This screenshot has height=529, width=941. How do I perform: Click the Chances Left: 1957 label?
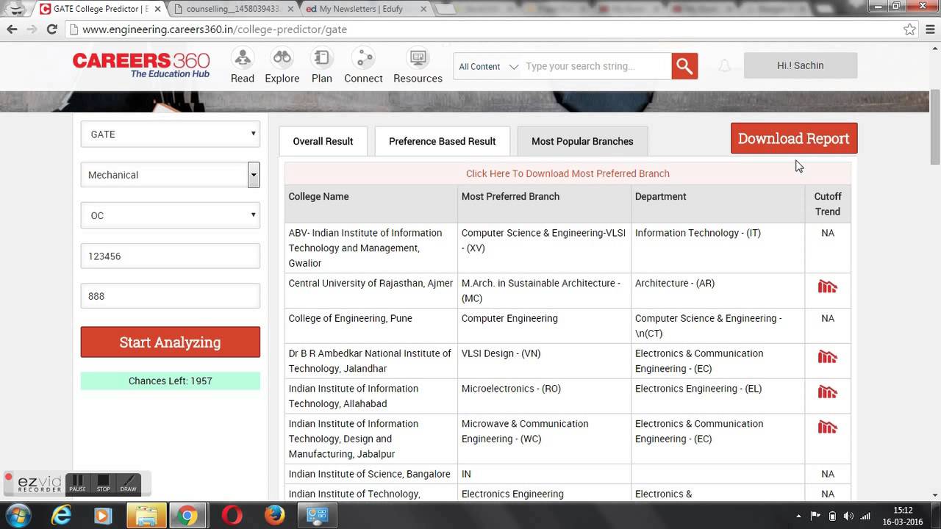171,381
